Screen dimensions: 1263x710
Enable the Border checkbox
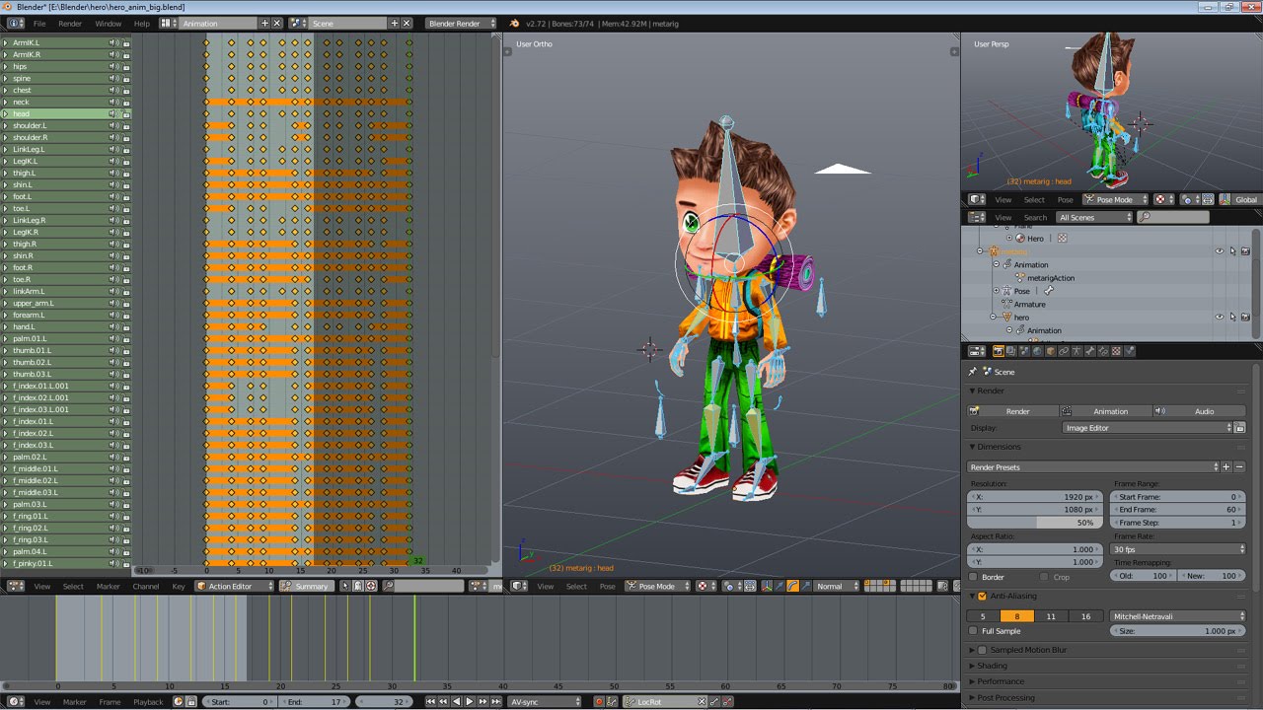(x=974, y=577)
